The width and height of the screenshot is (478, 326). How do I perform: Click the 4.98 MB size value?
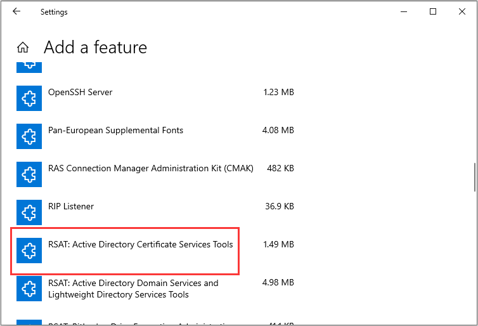click(x=278, y=282)
